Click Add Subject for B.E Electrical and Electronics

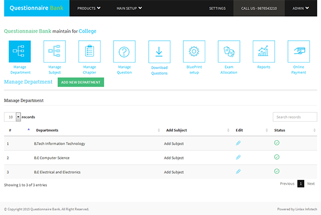173,172
